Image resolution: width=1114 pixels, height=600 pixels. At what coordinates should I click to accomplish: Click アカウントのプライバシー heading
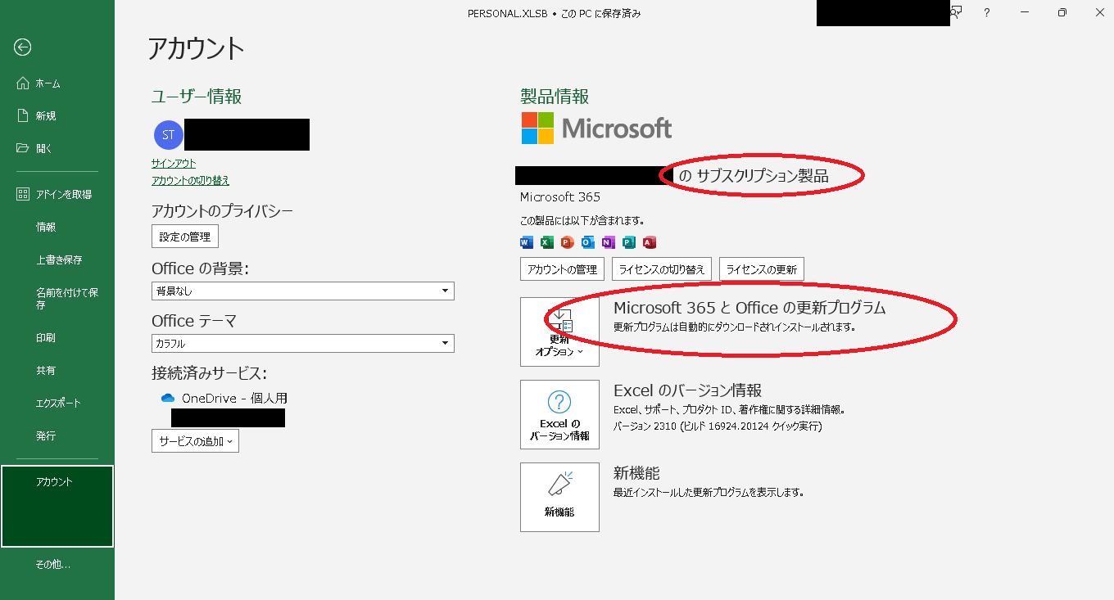[x=223, y=211]
